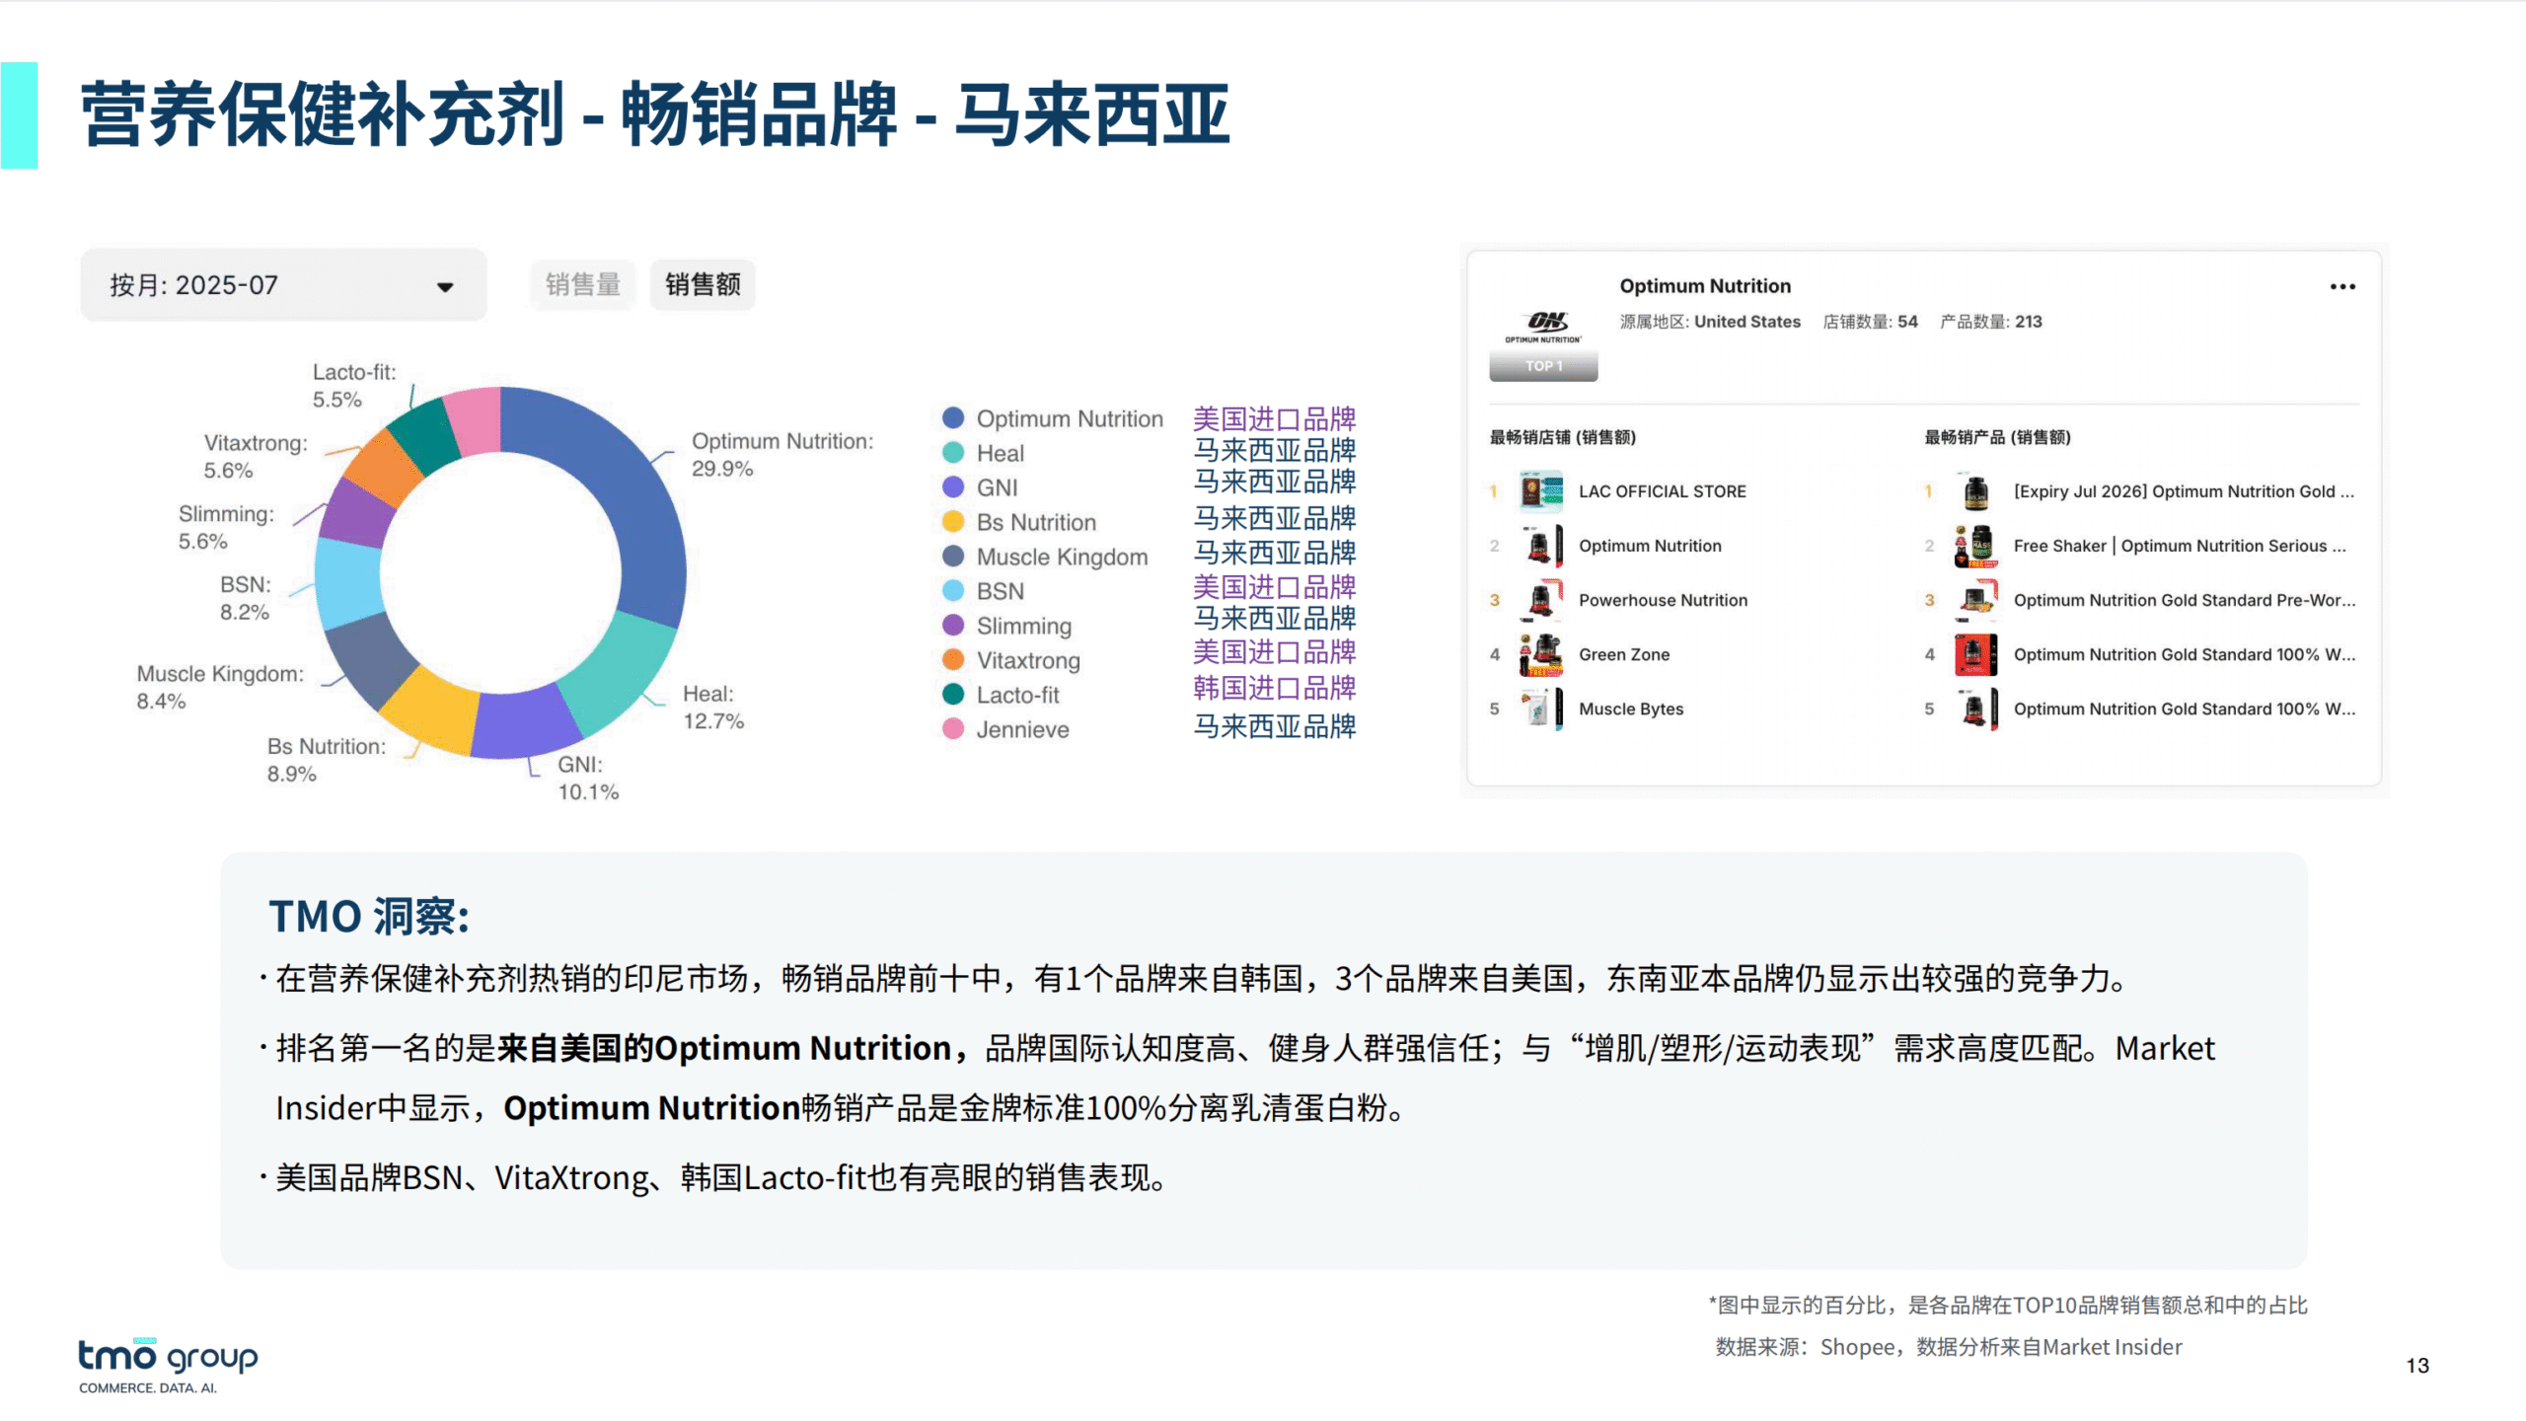Open the LAC OFFICIAL STORE thumbnail

(x=1543, y=491)
